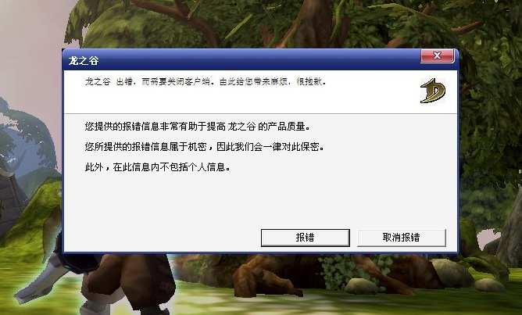
Task: Close the 龙之谷 error dialog
Action: pyautogui.click(x=437, y=55)
